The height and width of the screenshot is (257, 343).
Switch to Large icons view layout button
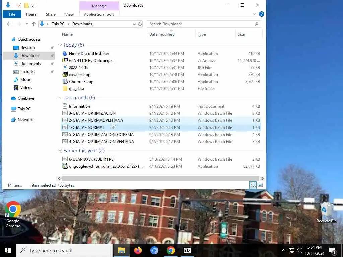(260, 185)
